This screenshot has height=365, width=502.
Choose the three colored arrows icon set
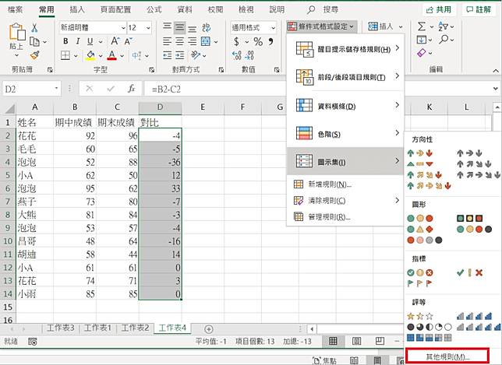(420, 153)
